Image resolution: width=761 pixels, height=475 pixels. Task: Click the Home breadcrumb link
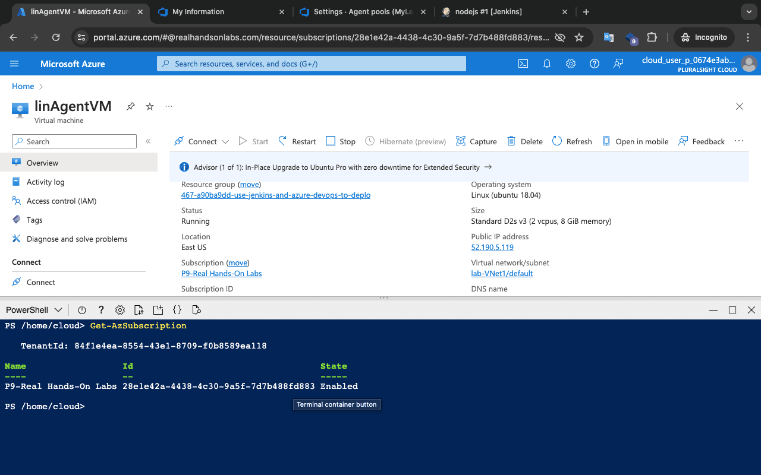(x=23, y=86)
